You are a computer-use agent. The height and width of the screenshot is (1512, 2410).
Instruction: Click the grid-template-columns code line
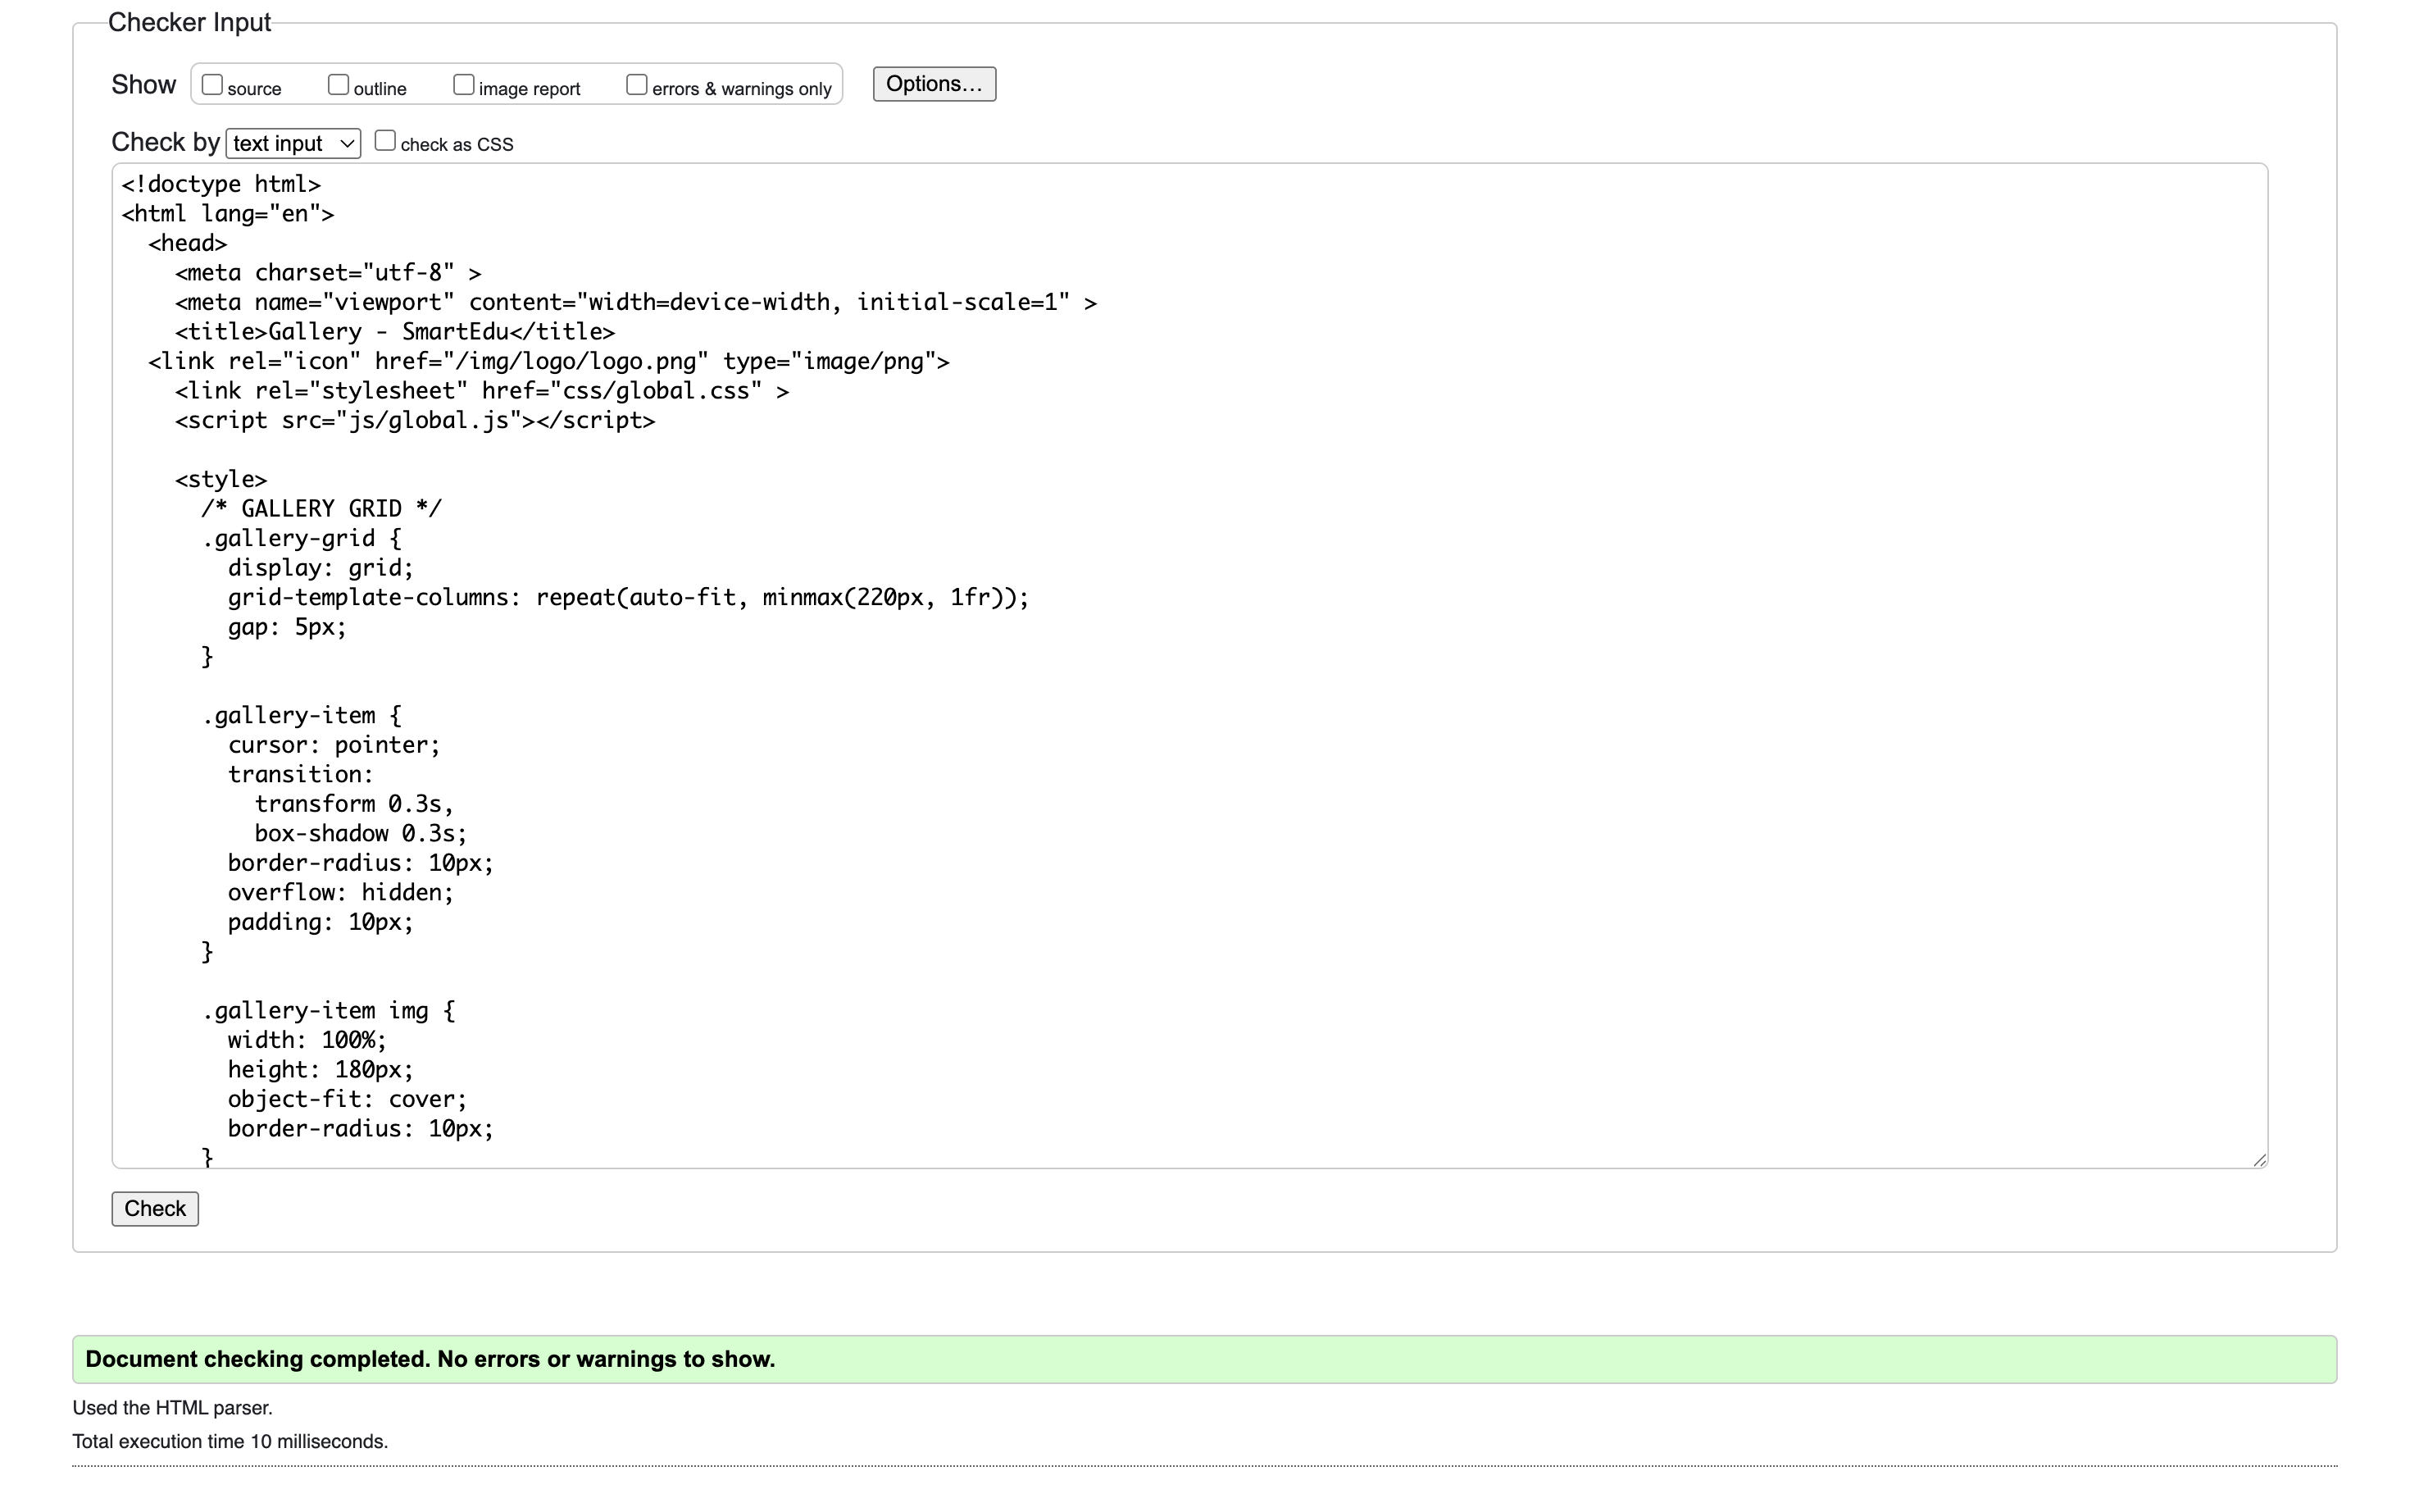coord(628,598)
